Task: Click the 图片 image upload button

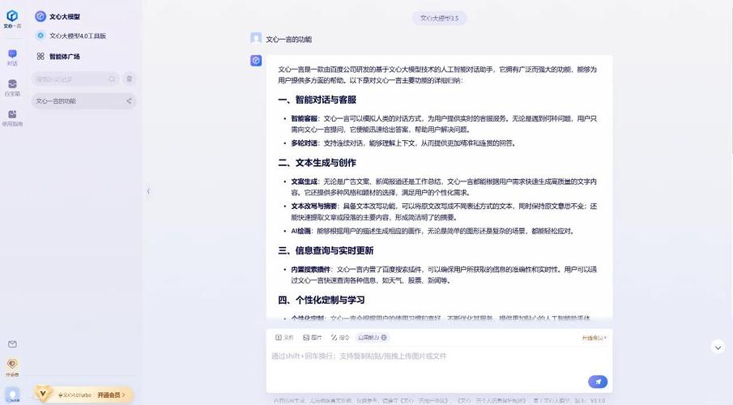Action: [x=313, y=337]
